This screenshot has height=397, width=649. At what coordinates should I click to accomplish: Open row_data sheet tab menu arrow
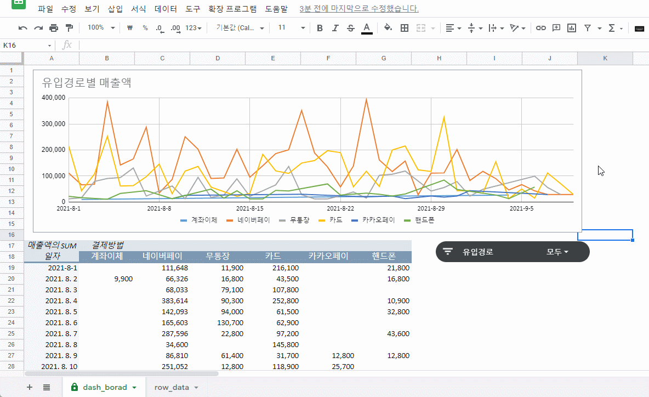(x=196, y=388)
